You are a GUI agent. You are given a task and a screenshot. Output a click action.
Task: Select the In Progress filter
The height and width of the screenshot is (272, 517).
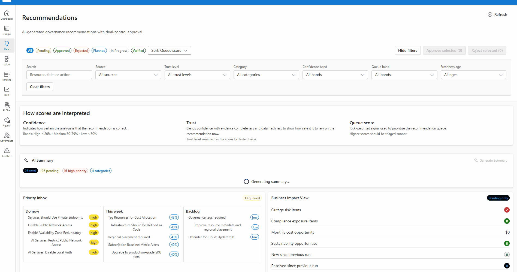pyautogui.click(x=119, y=50)
